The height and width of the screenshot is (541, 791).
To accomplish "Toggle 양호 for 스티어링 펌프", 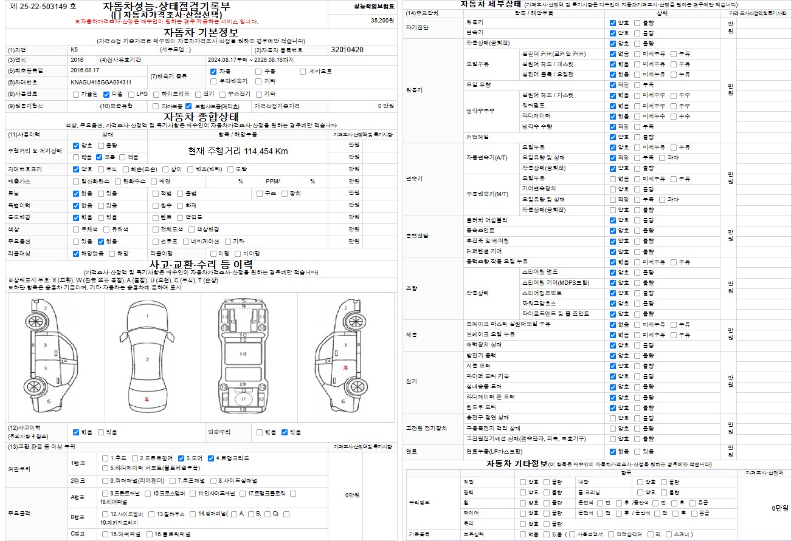I will click(x=613, y=273).
